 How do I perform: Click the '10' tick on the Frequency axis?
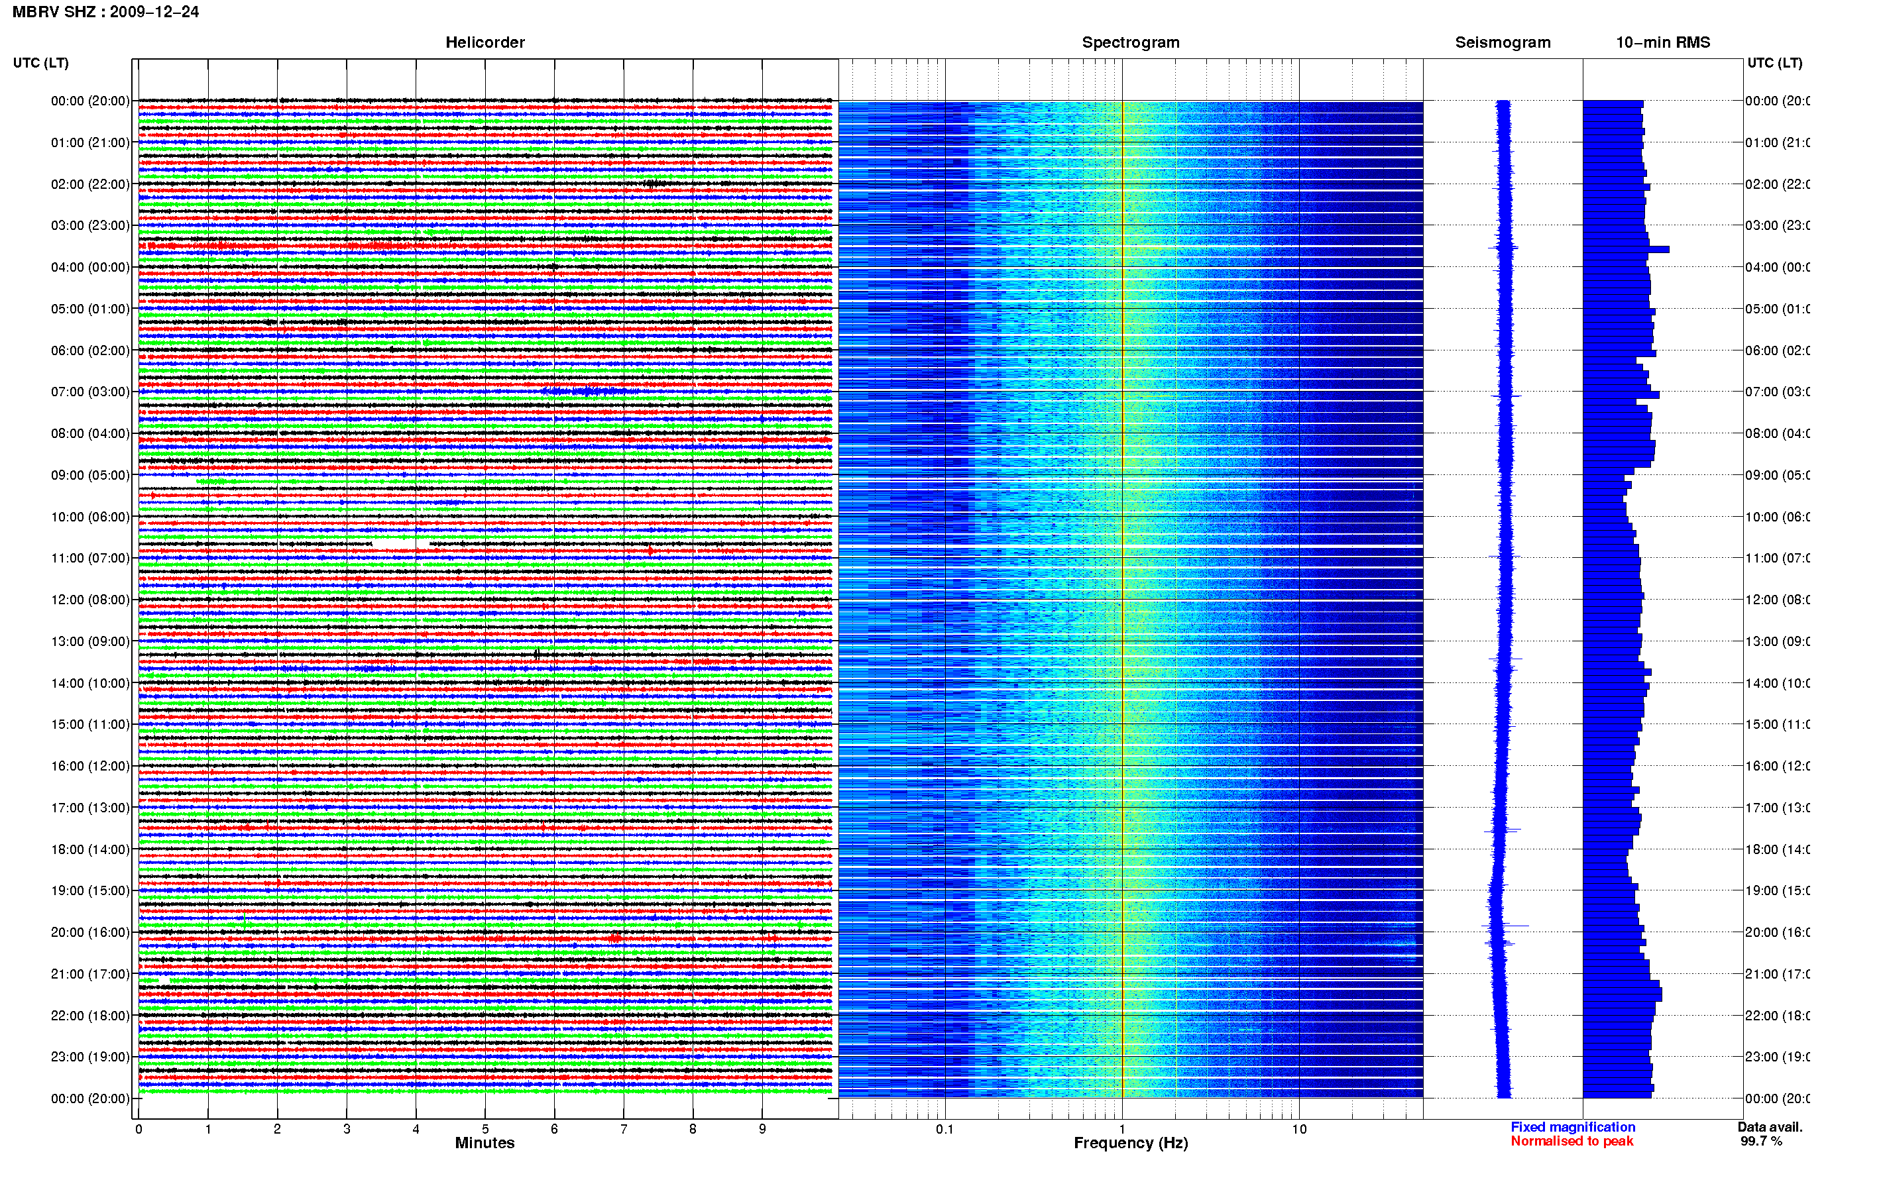pyautogui.click(x=1299, y=1128)
